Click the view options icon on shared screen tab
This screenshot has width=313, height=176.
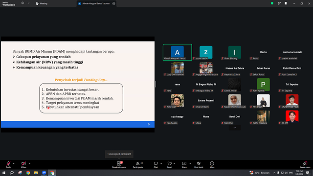pos(114,3)
